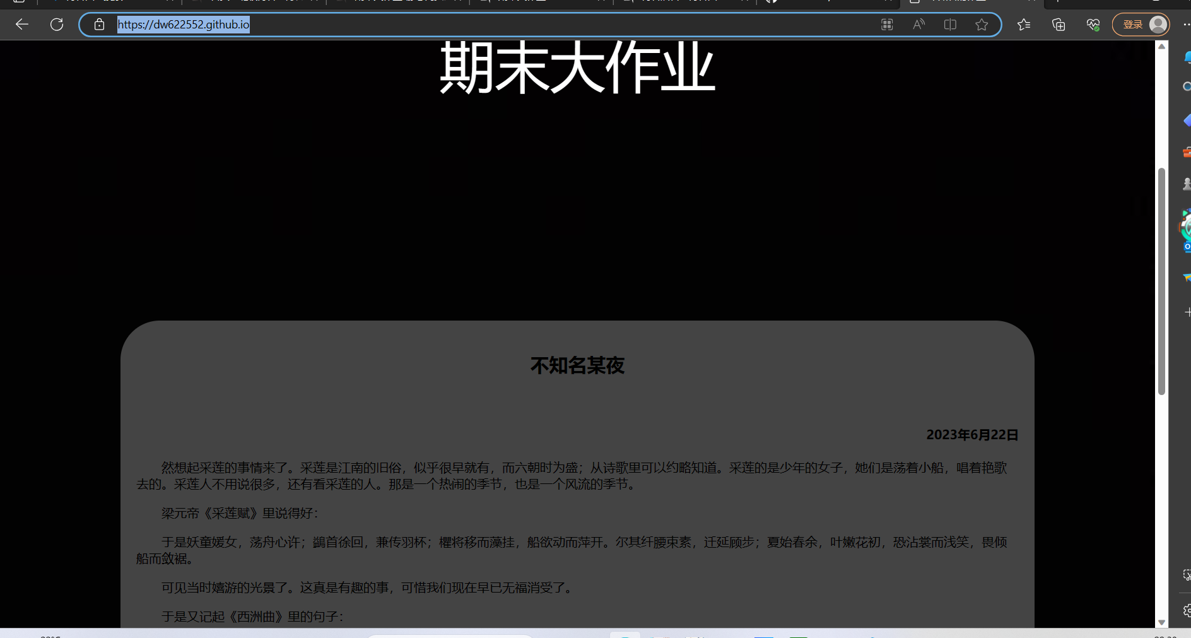The width and height of the screenshot is (1191, 638).
Task: Click the line starting 可见当时嬉游的光景了
Action: click(x=368, y=588)
